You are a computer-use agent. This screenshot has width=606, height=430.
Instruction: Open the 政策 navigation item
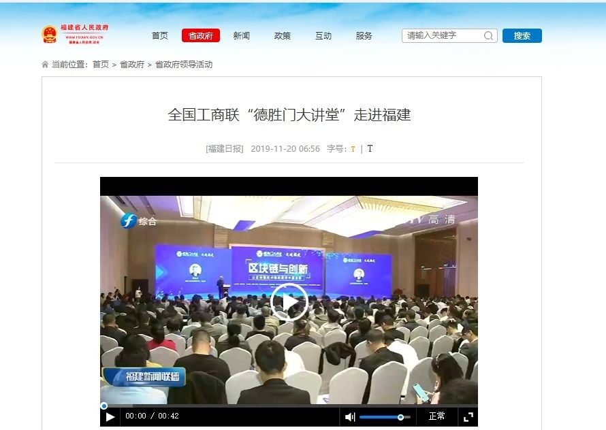tap(282, 36)
